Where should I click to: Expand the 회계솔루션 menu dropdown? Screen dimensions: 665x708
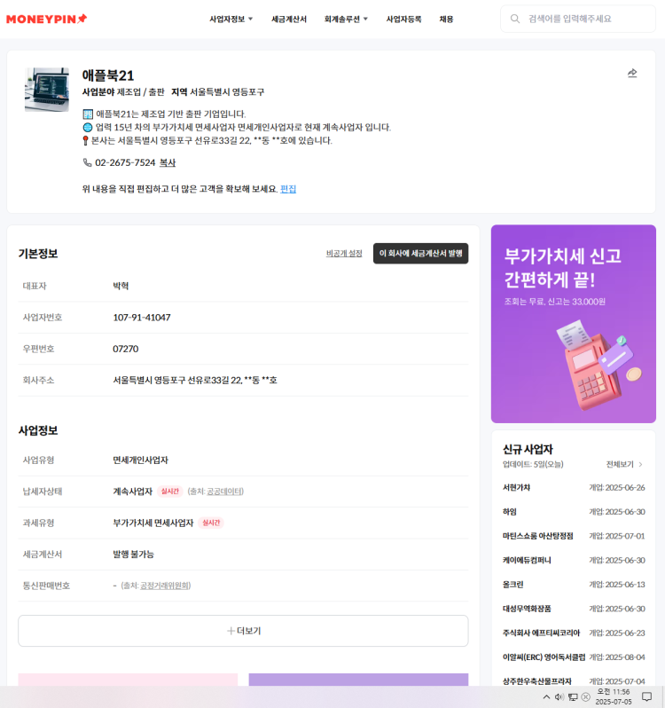tap(346, 19)
